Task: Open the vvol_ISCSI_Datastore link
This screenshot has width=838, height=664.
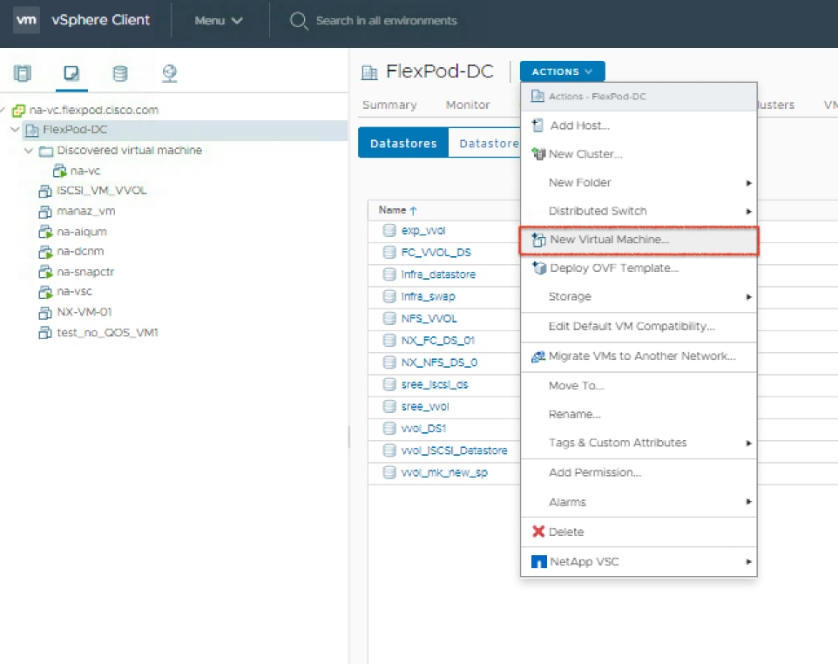Action: 454,451
